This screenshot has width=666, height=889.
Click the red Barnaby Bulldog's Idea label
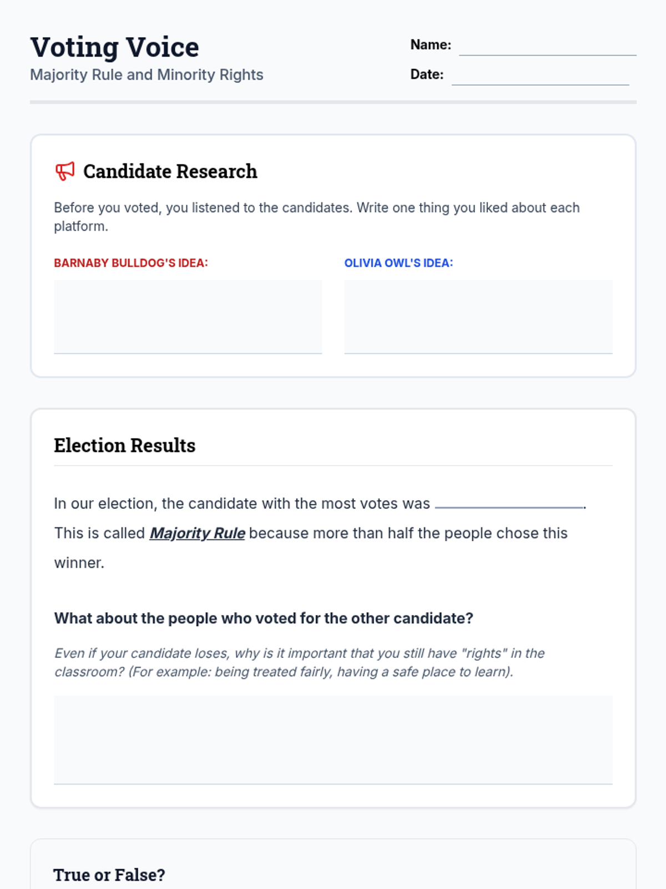tap(130, 263)
